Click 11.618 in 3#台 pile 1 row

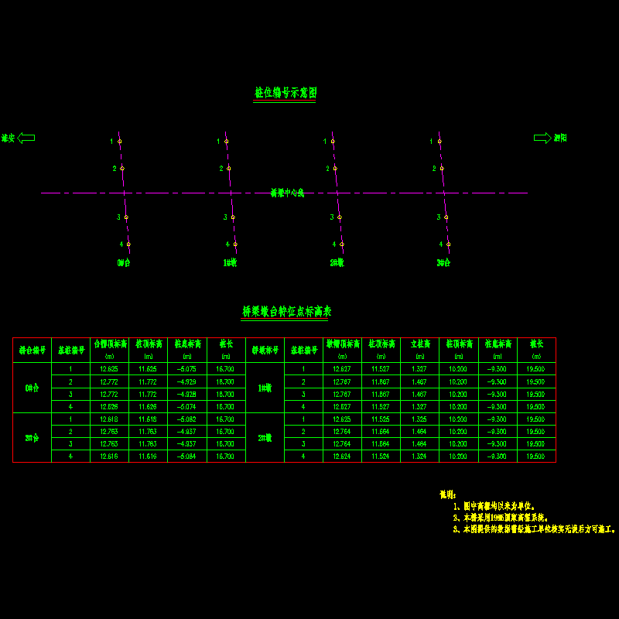coord(148,419)
